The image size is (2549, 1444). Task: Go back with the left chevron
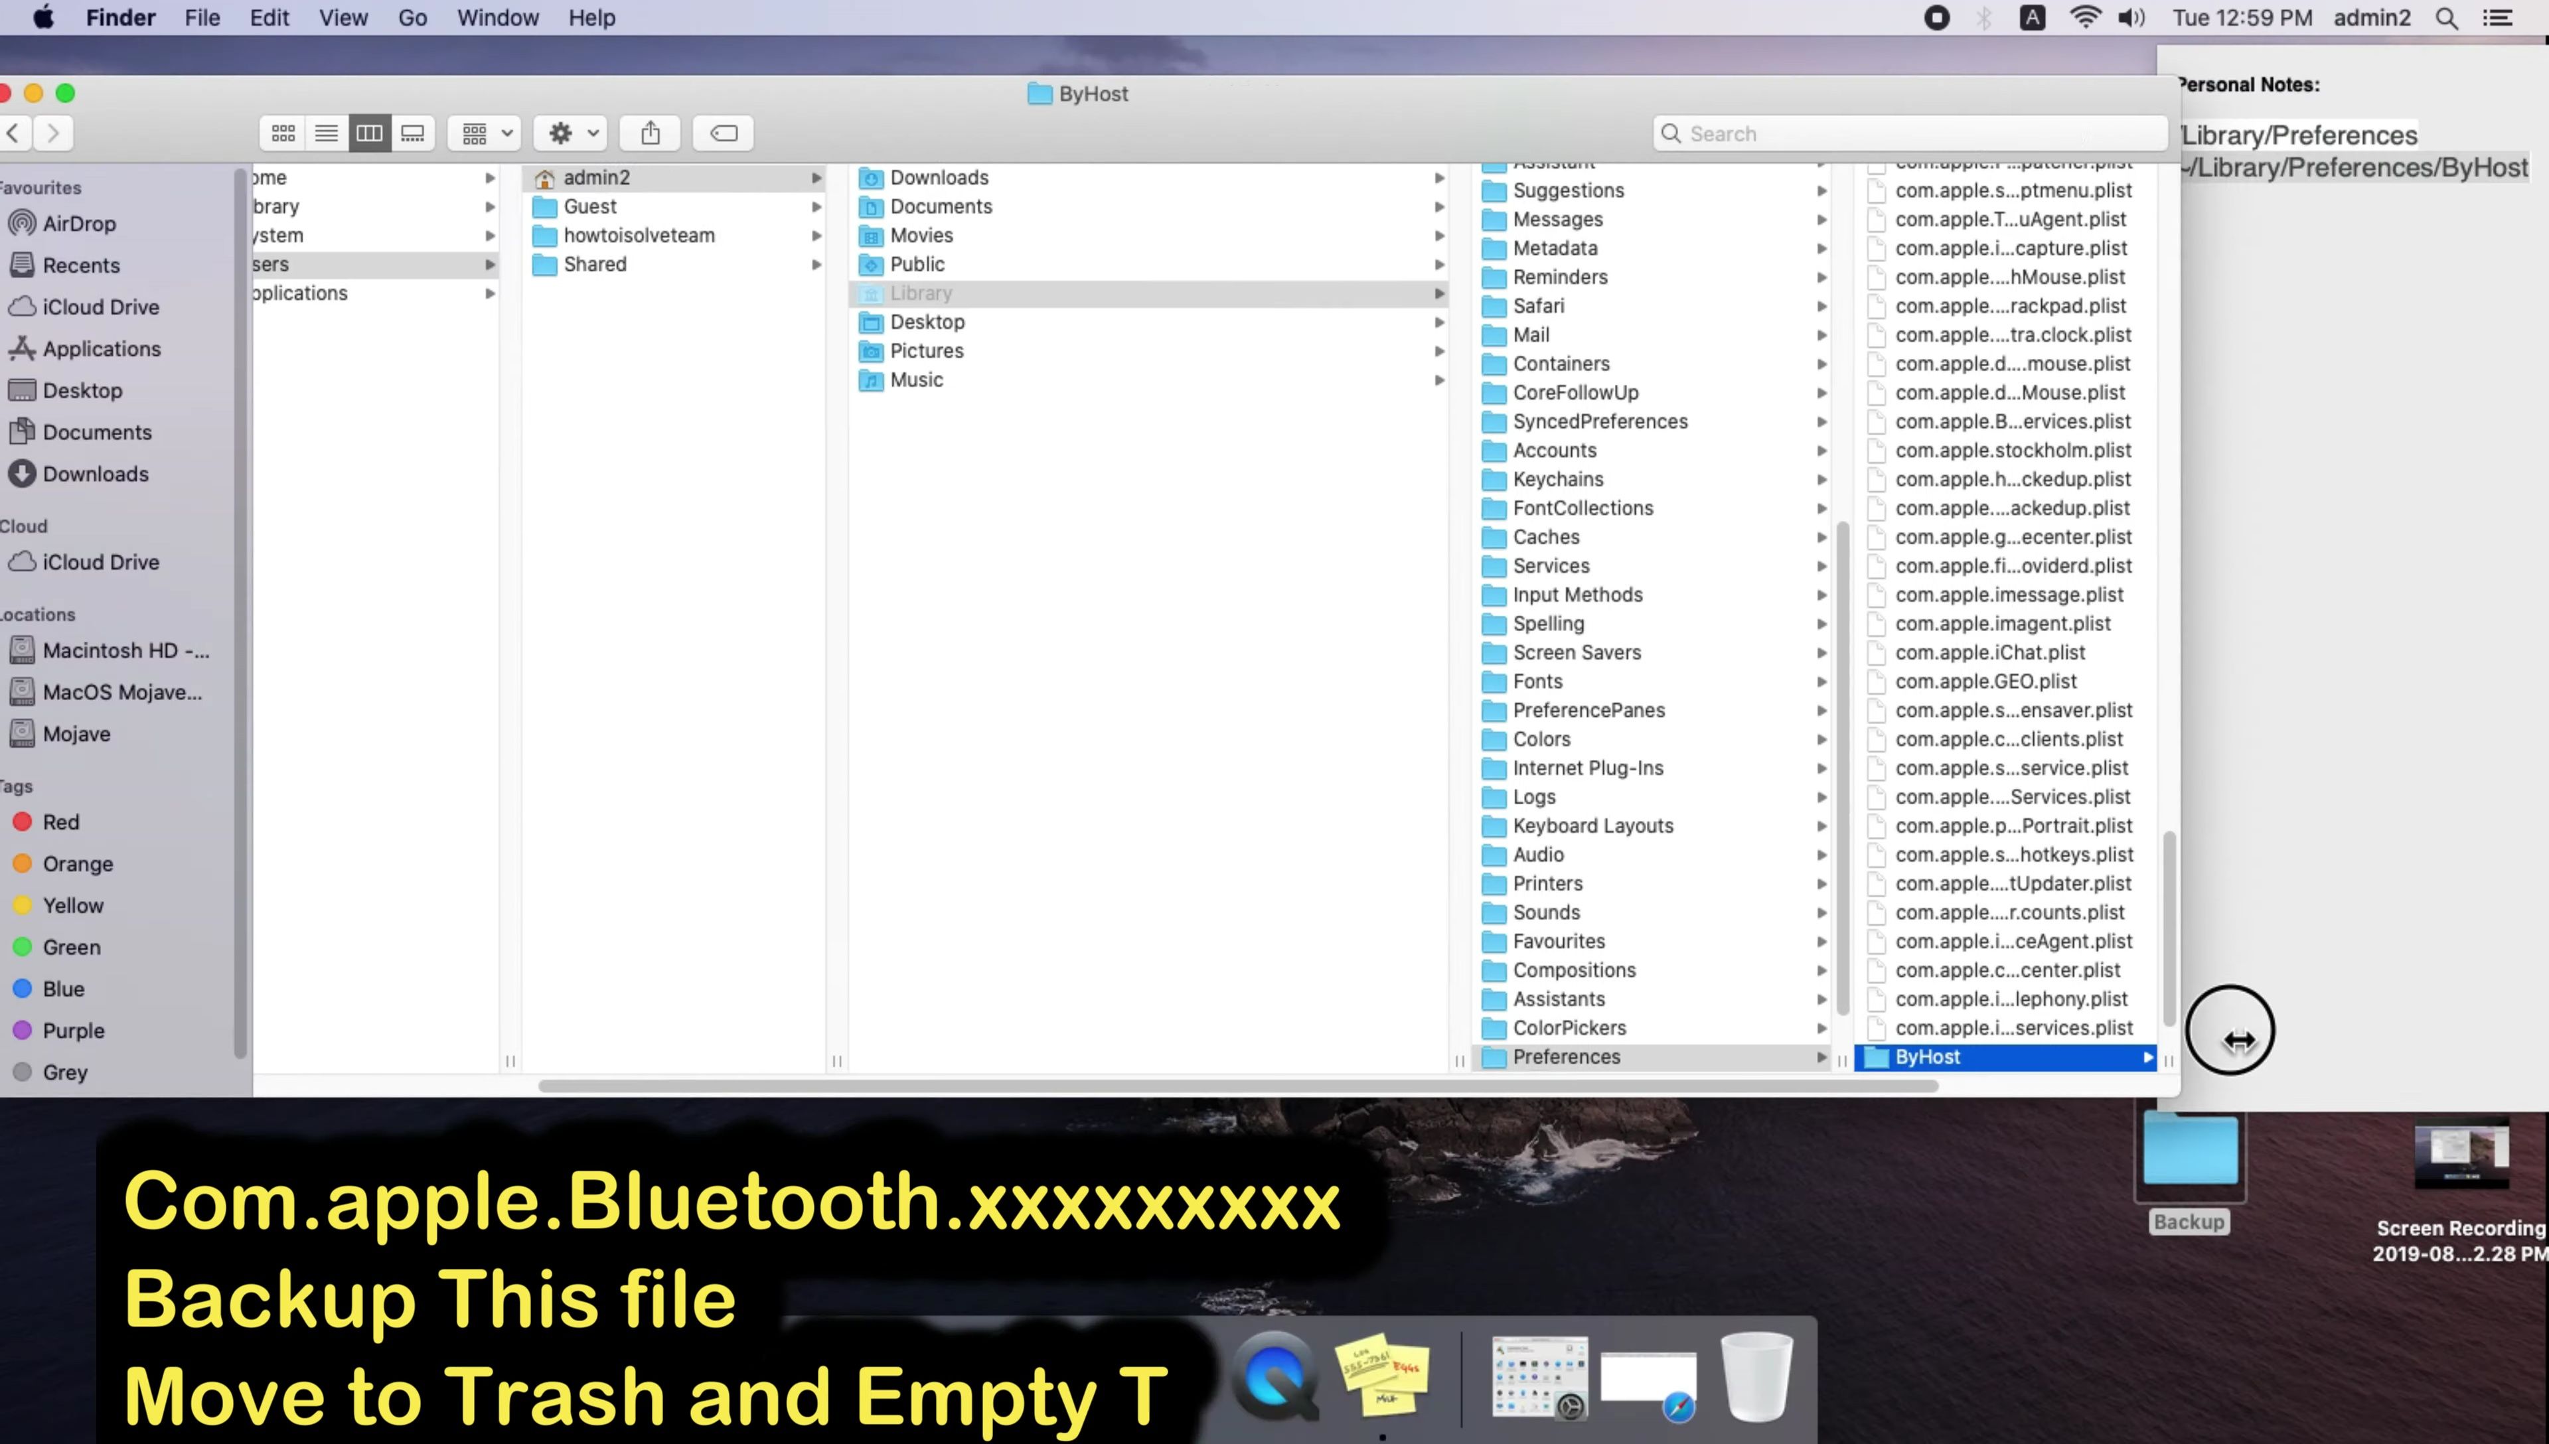coord(14,133)
